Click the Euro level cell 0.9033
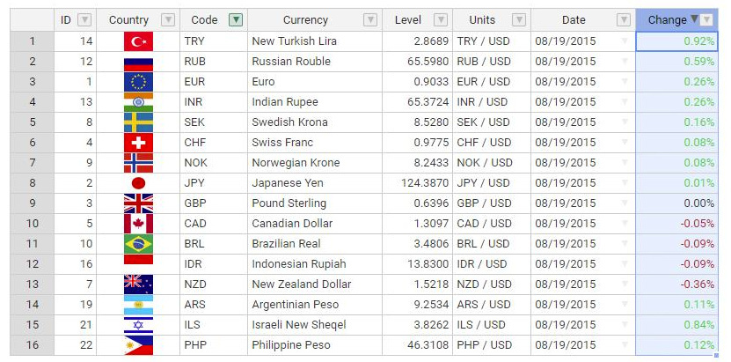 (x=417, y=82)
